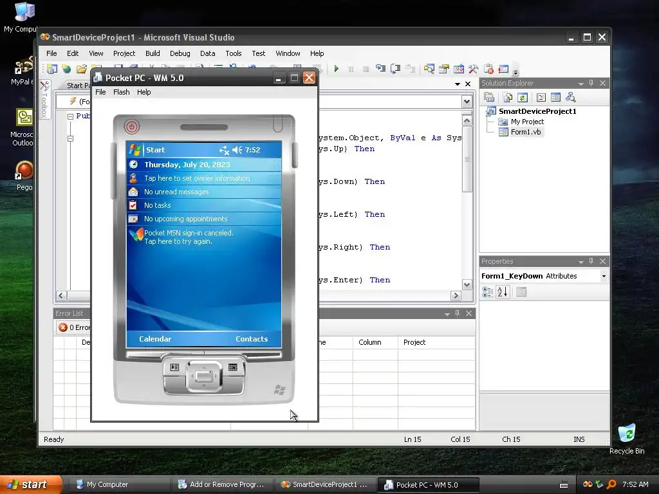Start debugging with the green play arrow
The image size is (659, 494).
coord(336,69)
